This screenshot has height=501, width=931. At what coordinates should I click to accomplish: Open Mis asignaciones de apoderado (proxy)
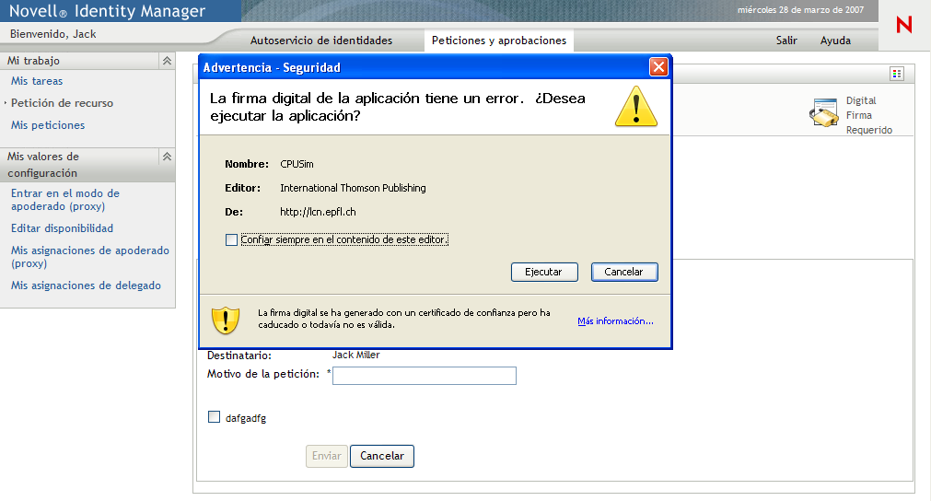pos(89,256)
